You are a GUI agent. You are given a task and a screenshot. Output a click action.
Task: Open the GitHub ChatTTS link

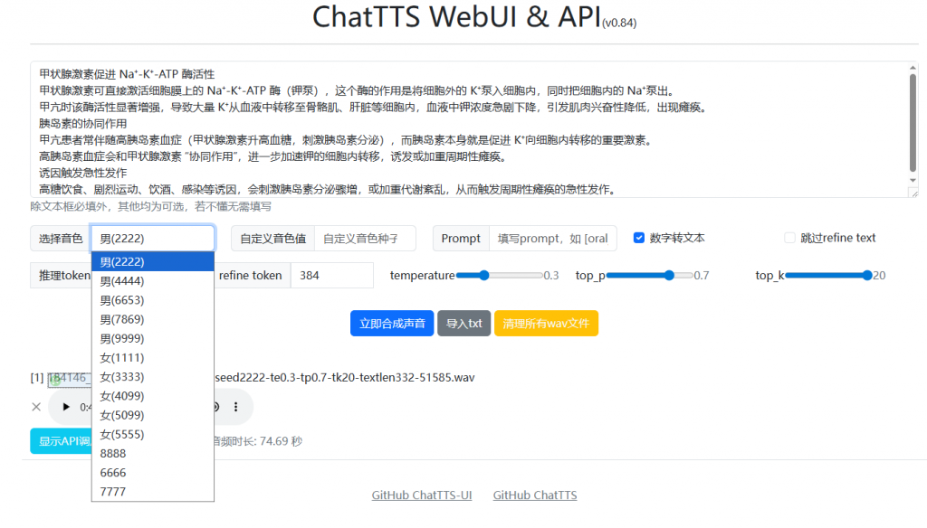coord(534,495)
